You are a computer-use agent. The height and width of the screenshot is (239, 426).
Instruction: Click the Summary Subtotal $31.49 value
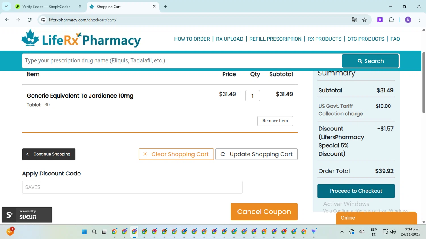(385, 90)
